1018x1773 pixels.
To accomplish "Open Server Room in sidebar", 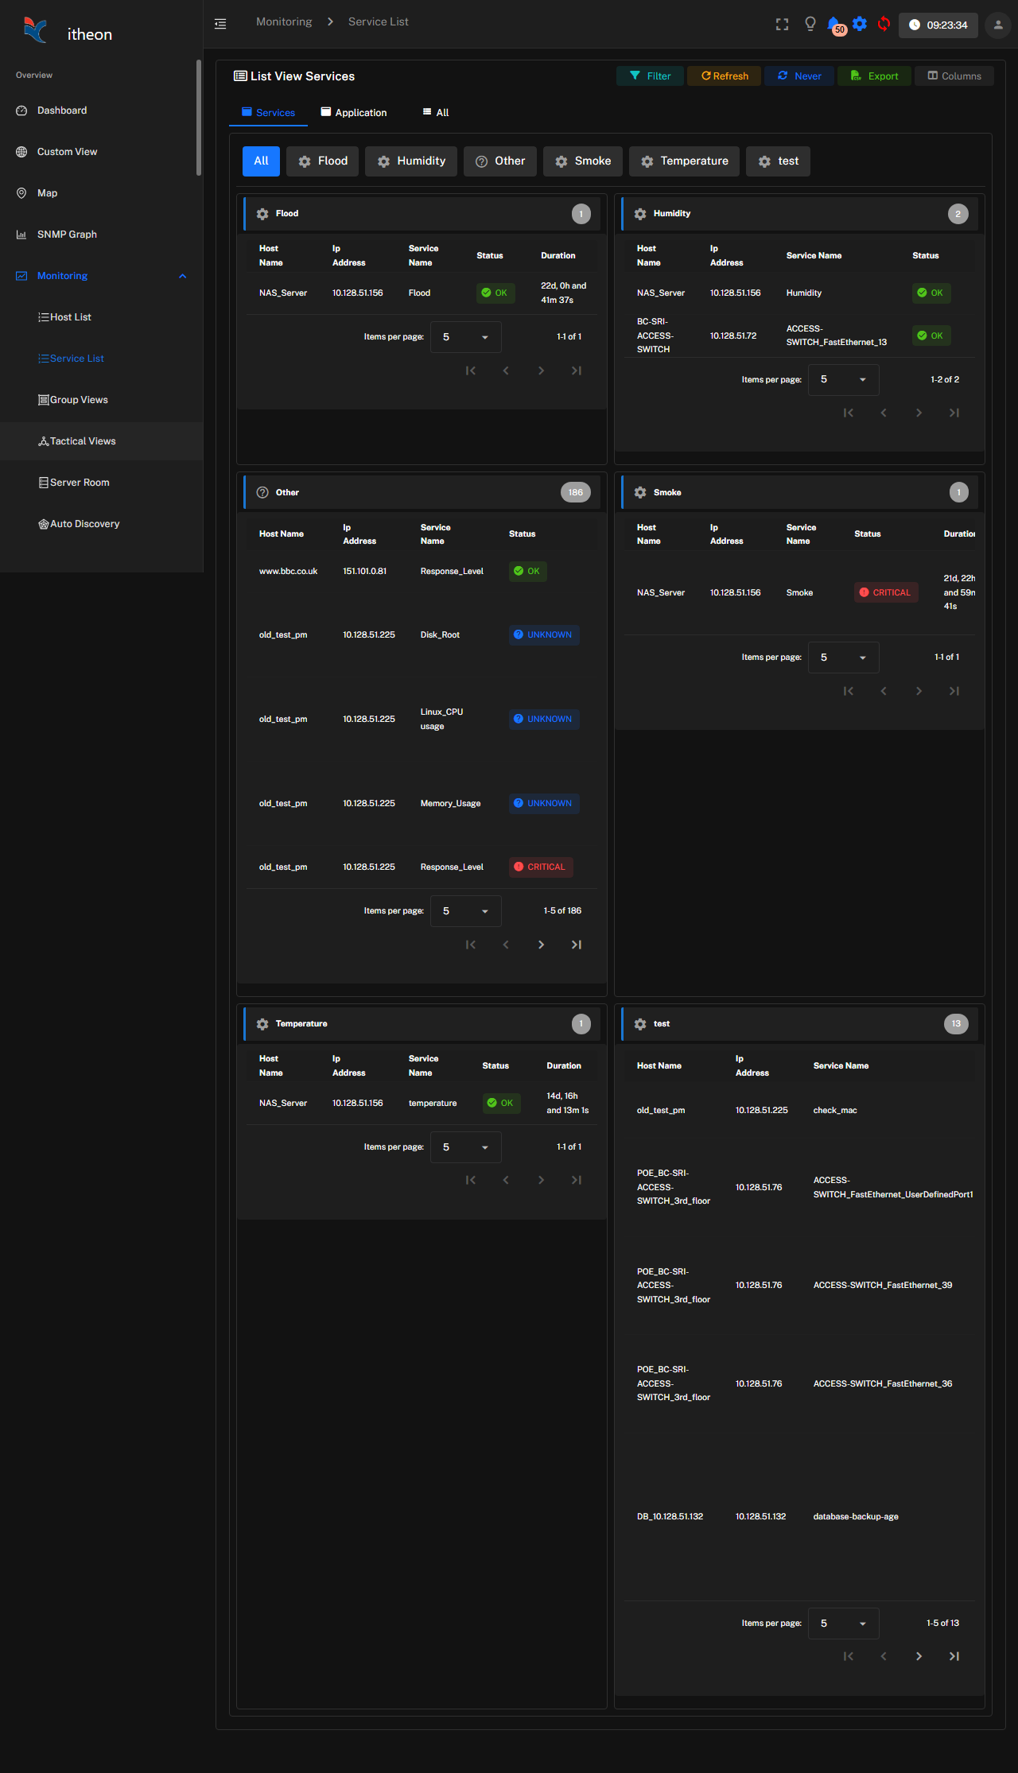I will pos(101,483).
